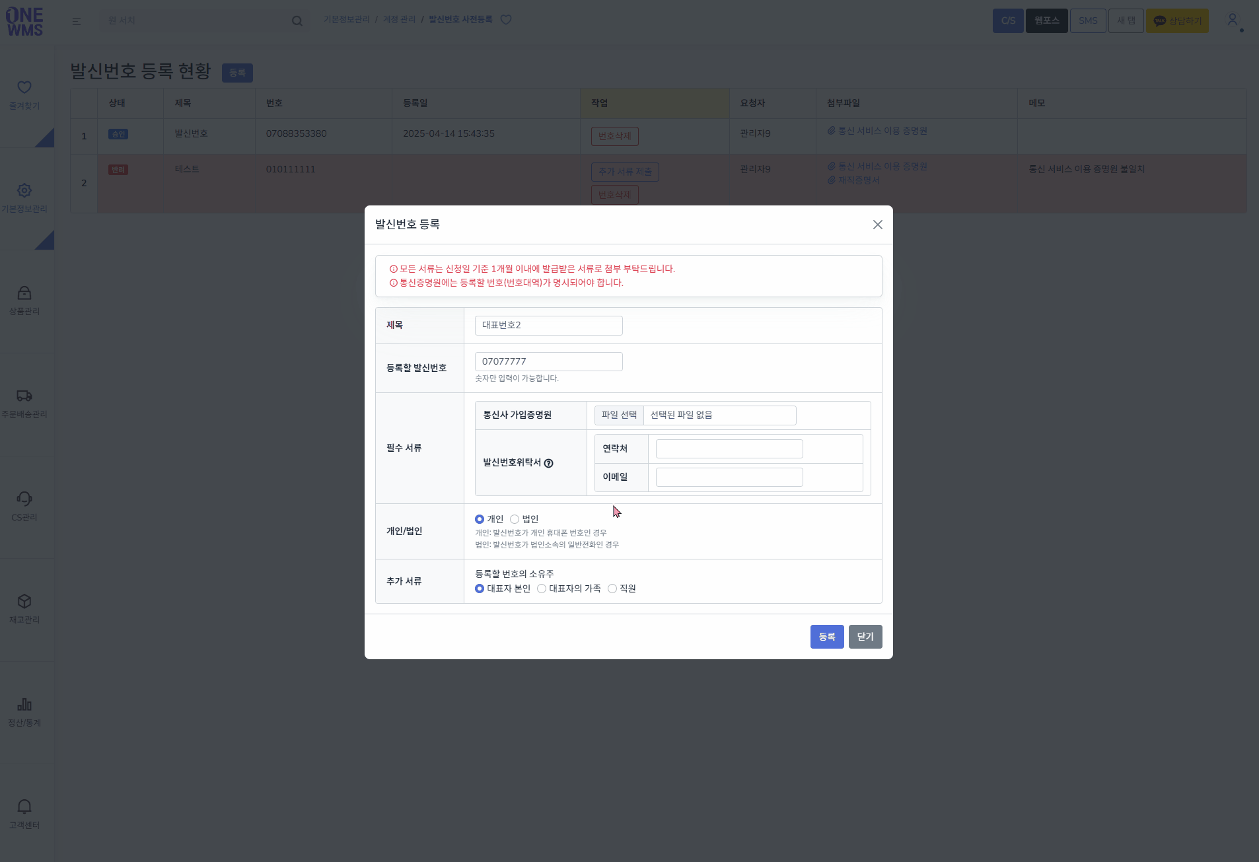Open 주문배송관리 in the sidebar
Screen dimensions: 1259x862
pos(24,404)
